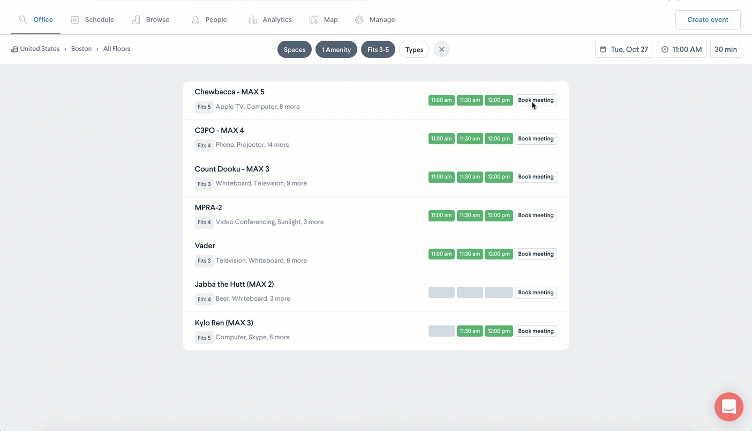The width and height of the screenshot is (752, 431).
Task: Open the C3PO - MAX 4 room title
Action: pos(219,131)
